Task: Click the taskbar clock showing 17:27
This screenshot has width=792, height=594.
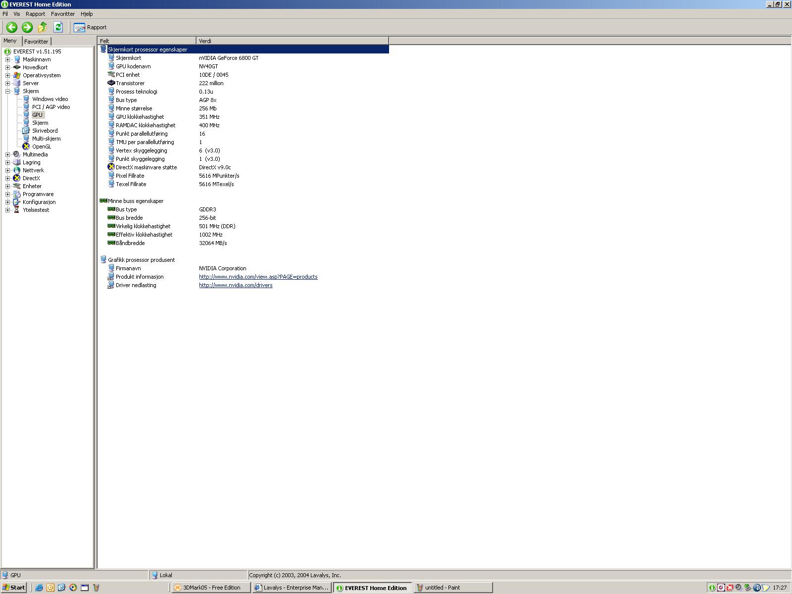Action: coord(780,588)
